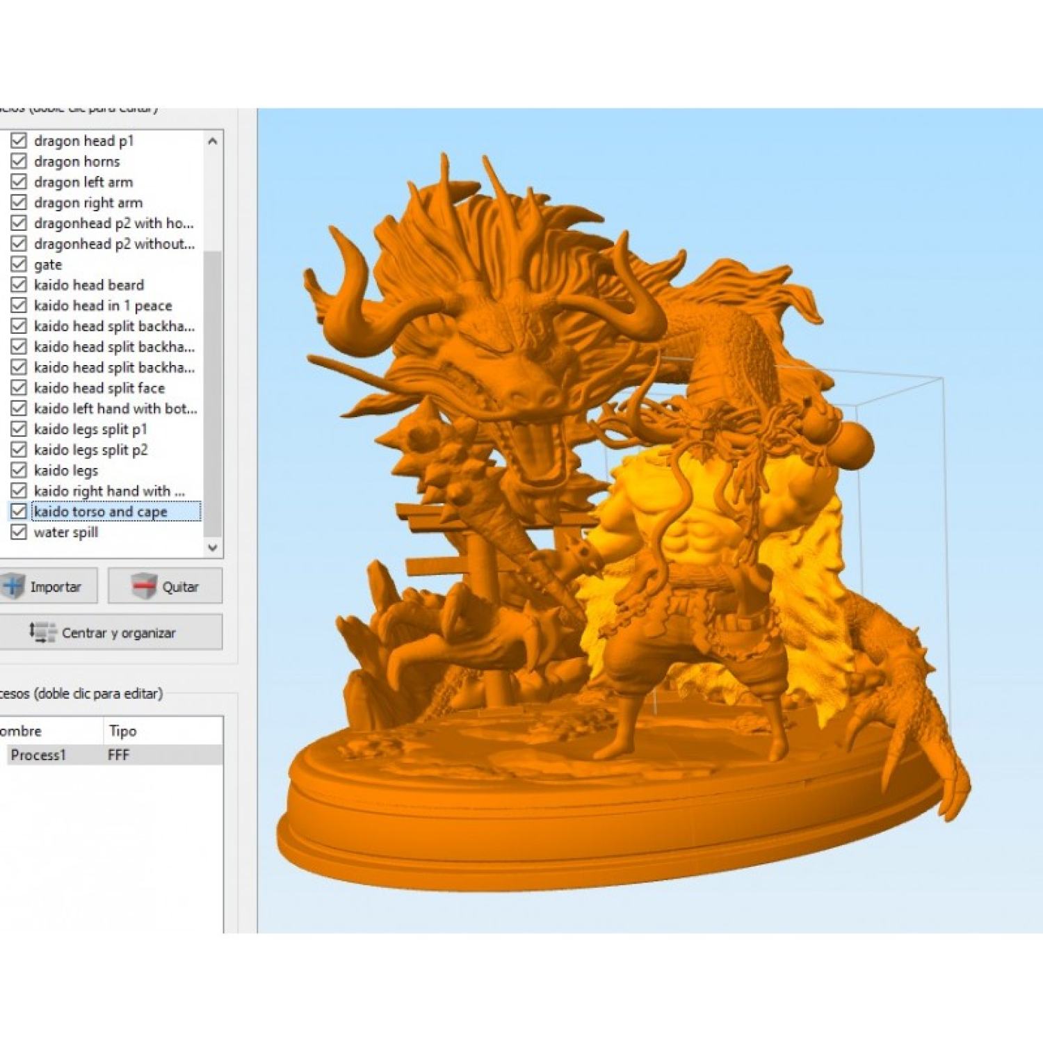The height and width of the screenshot is (1043, 1043).
Task: Select 'kaido legs split p2' entry
Action: [x=90, y=450]
